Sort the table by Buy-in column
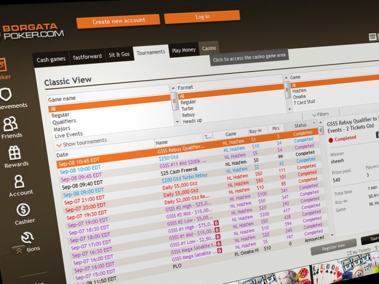 click(x=256, y=131)
